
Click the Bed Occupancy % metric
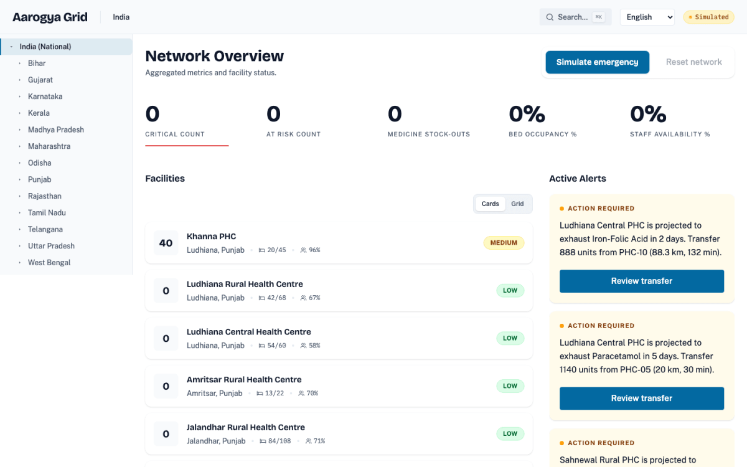[550, 122]
